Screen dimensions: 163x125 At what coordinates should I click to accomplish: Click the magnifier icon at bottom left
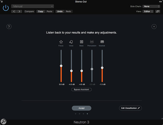[3, 122]
